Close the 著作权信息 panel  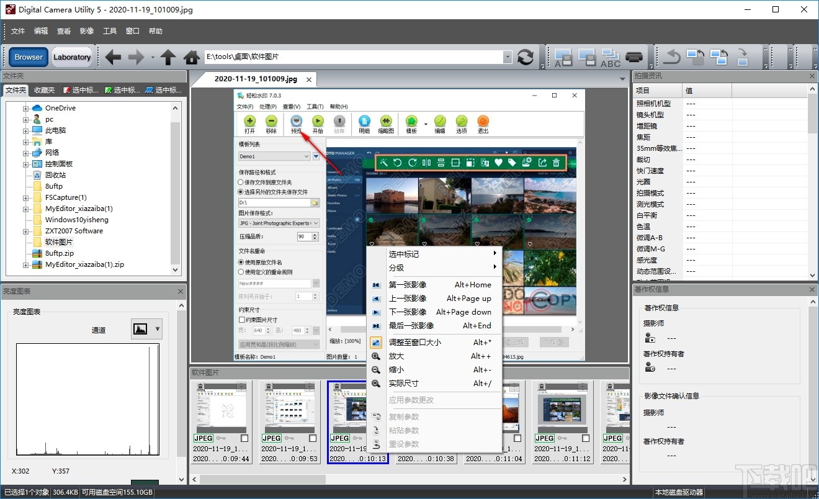click(813, 289)
